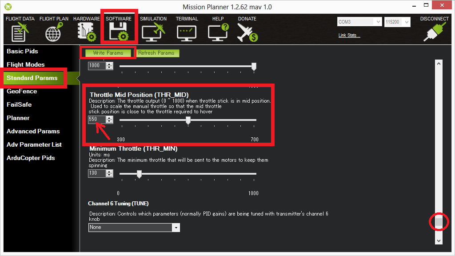Open the Link Stats link

click(x=349, y=35)
